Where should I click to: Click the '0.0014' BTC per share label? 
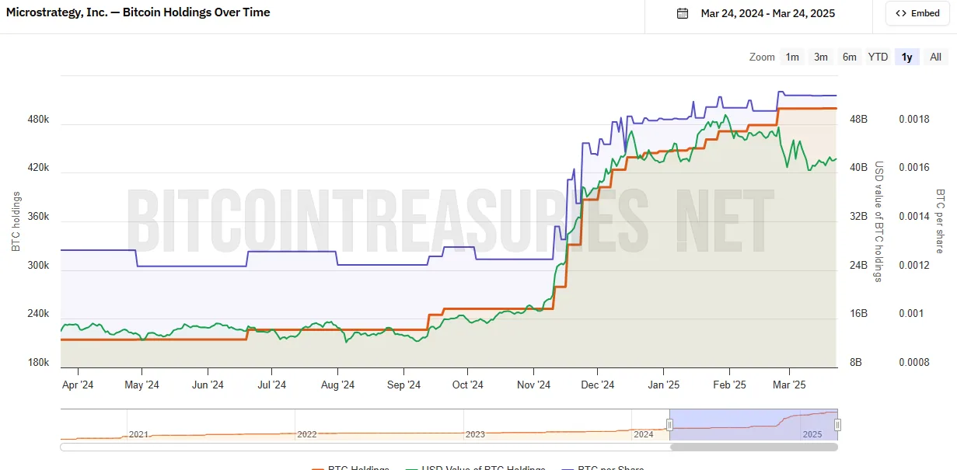[x=913, y=217]
